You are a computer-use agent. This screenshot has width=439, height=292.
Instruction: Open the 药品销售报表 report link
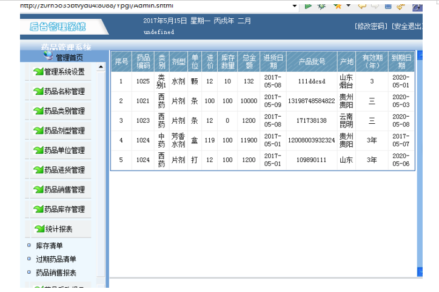click(x=56, y=273)
